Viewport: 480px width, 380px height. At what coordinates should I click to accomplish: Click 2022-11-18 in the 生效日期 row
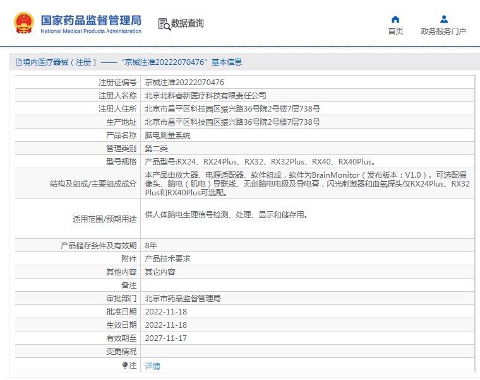tap(166, 325)
